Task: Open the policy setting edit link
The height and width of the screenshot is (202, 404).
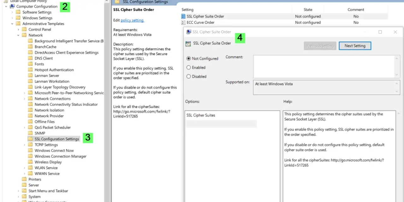Action: click(x=132, y=20)
